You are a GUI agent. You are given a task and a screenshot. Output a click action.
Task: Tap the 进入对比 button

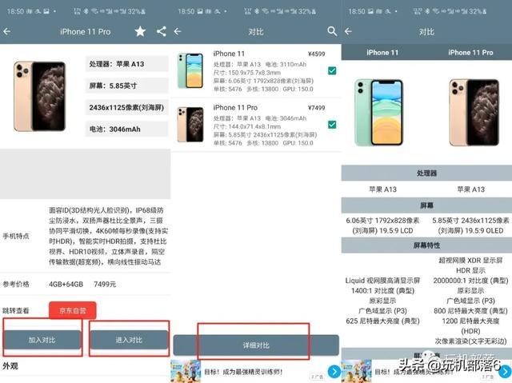[x=129, y=340]
